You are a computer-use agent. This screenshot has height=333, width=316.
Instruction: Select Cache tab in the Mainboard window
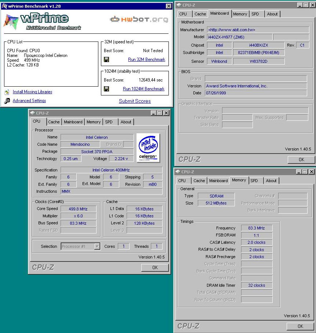click(200, 14)
